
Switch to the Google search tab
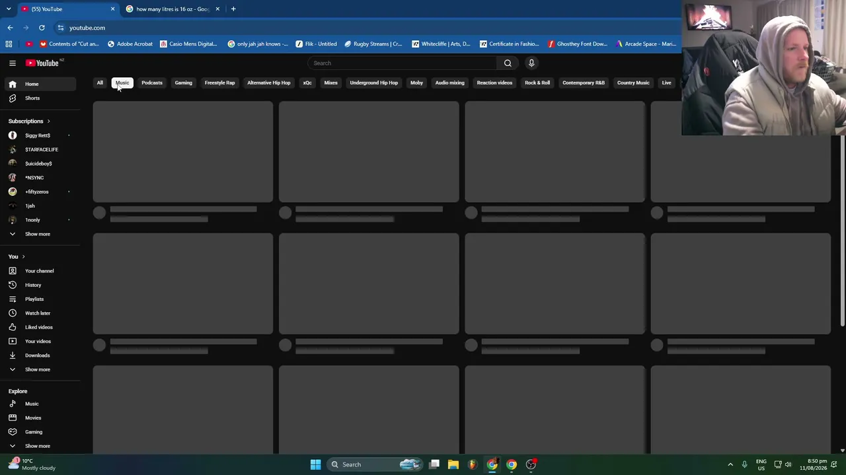pos(172,9)
